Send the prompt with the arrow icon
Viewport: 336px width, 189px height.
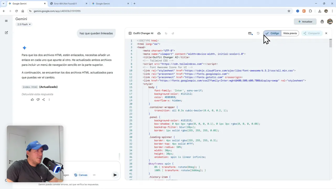[115, 175]
